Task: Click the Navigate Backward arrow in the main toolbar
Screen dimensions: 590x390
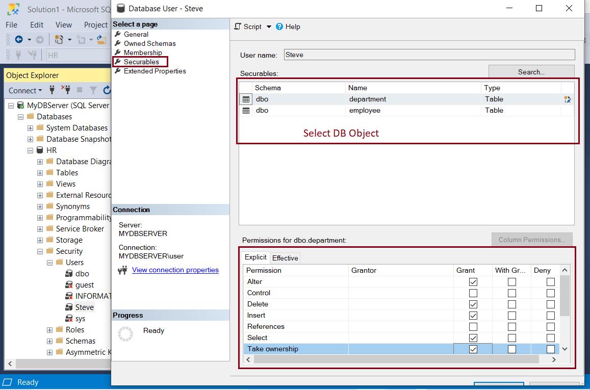Action: click(x=18, y=38)
